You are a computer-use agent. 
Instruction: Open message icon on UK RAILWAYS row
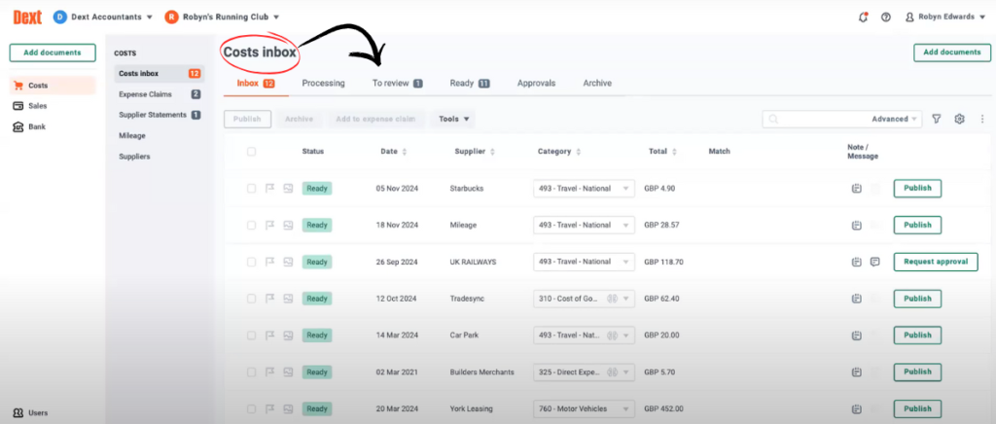[875, 262]
